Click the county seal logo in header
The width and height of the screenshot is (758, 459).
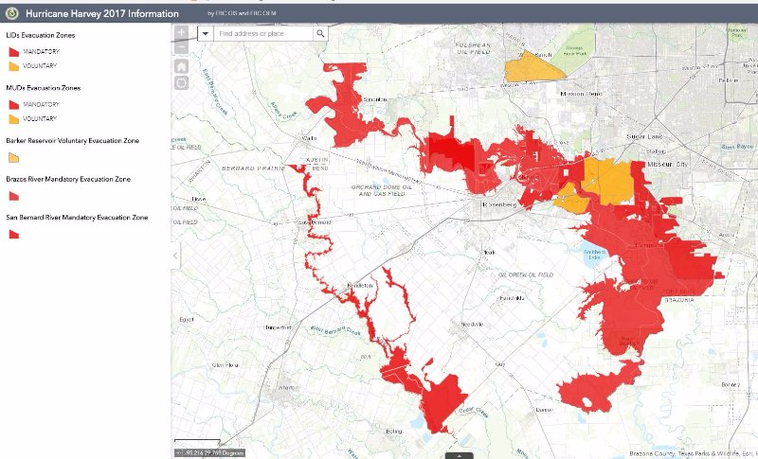tap(12, 14)
